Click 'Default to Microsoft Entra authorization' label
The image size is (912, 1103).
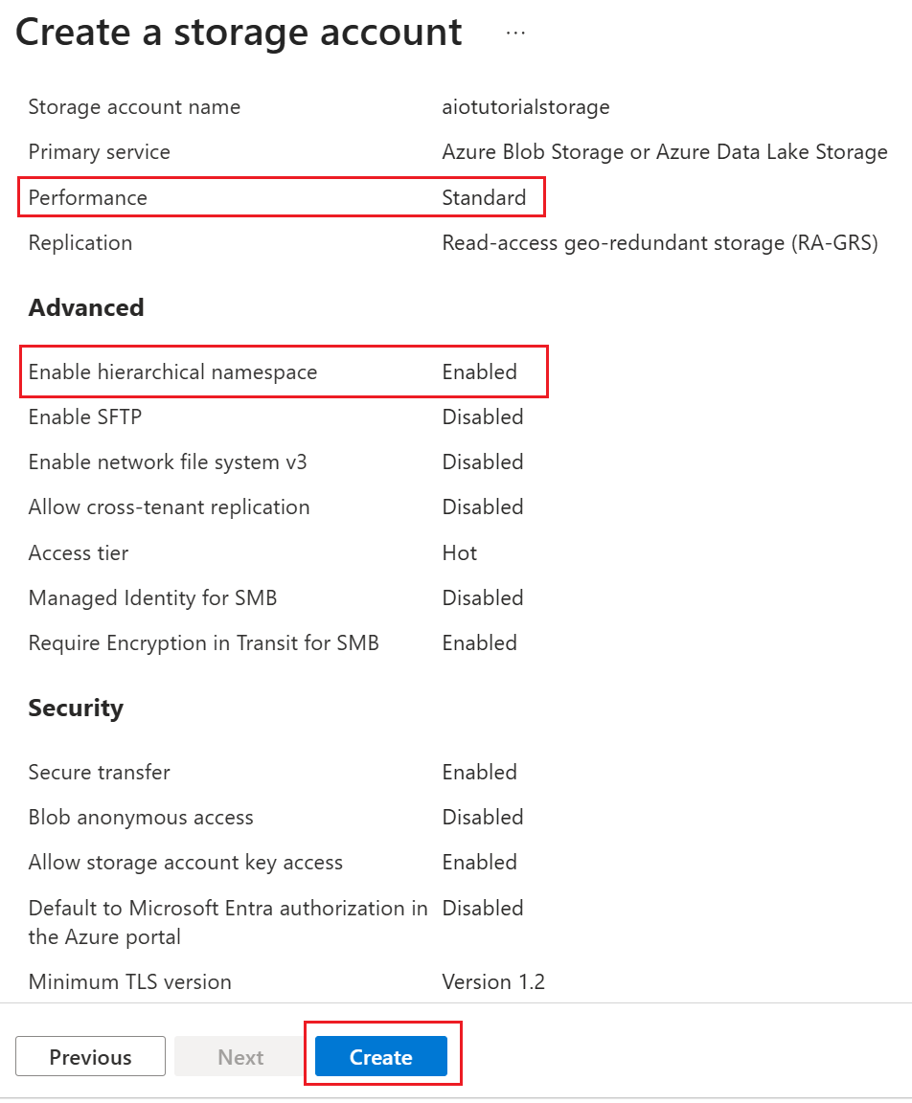228,922
